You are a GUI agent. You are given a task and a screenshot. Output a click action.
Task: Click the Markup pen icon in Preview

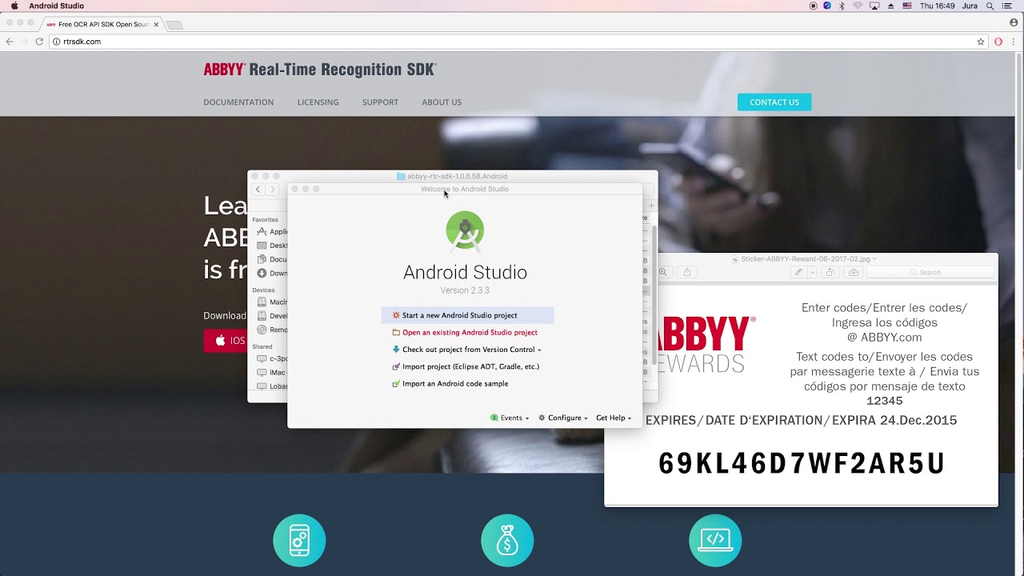[798, 272]
